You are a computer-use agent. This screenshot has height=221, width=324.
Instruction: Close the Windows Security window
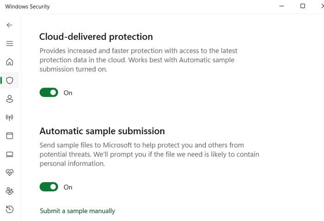pos(322,6)
